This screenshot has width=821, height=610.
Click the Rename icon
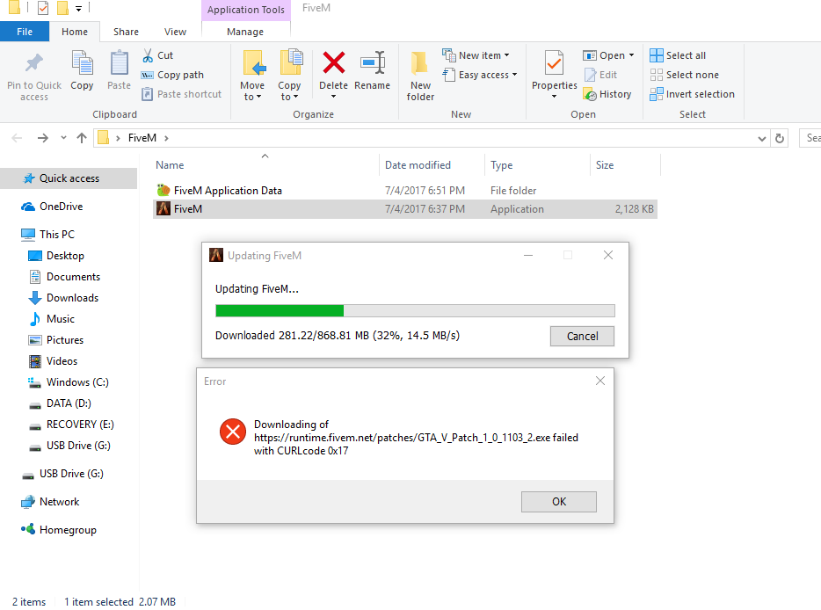tap(373, 62)
